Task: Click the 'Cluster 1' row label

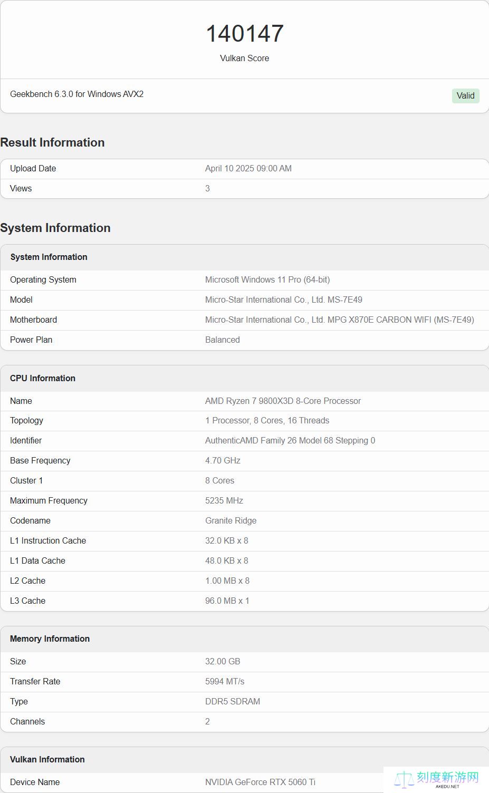Action: tap(26, 481)
